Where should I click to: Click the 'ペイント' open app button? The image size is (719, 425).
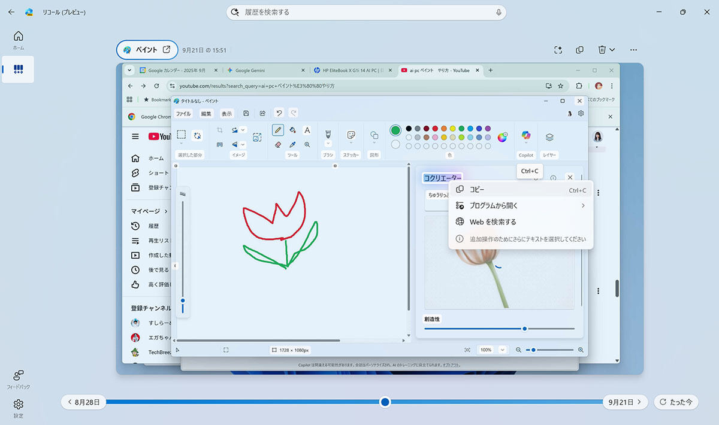[147, 50]
